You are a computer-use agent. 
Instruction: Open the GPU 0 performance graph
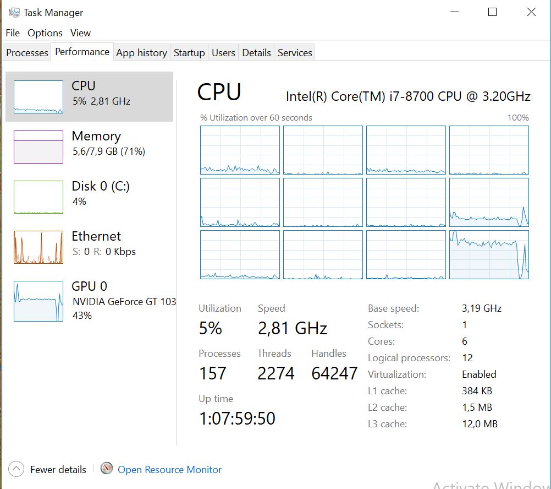click(38, 301)
